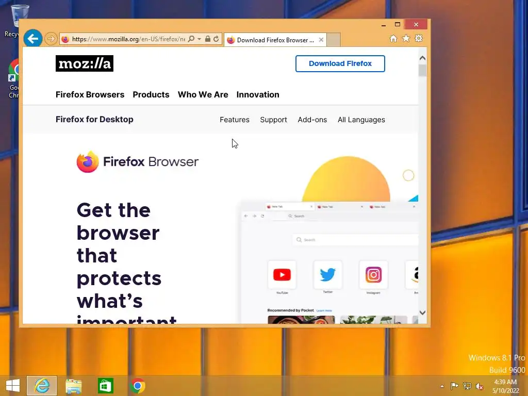Click the mozilla.org URL address field
Screen dimensions: 528x396
tap(128, 39)
